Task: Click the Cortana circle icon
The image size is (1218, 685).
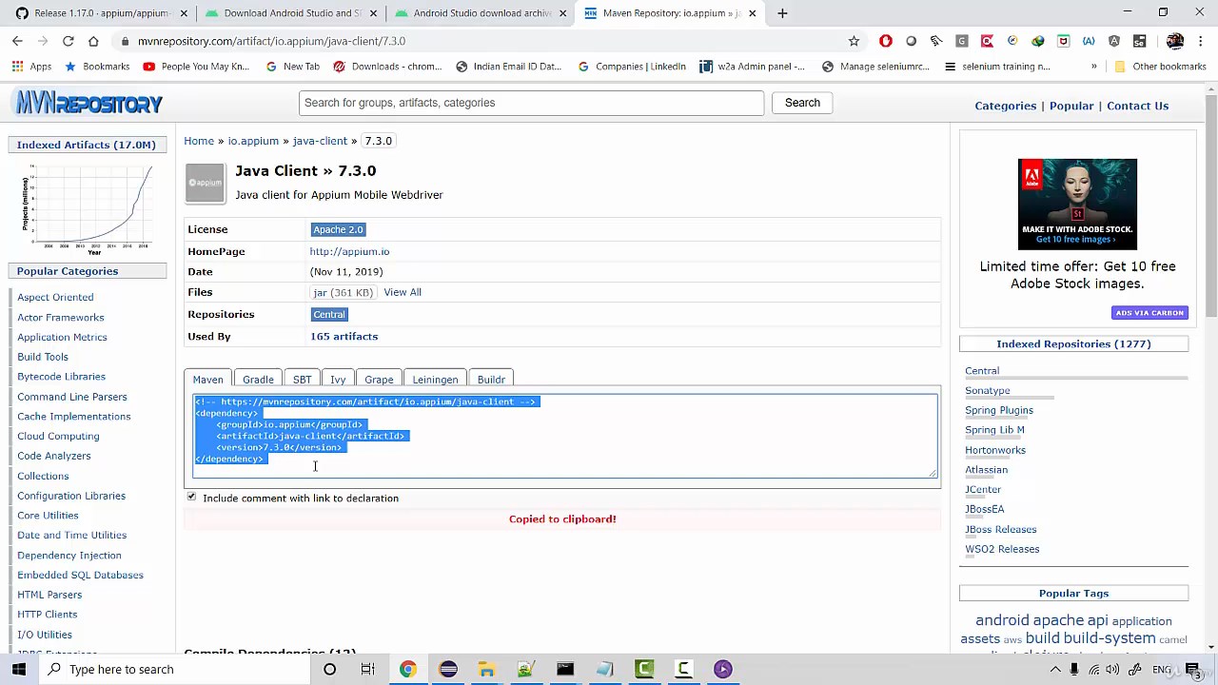Action: coord(329,669)
